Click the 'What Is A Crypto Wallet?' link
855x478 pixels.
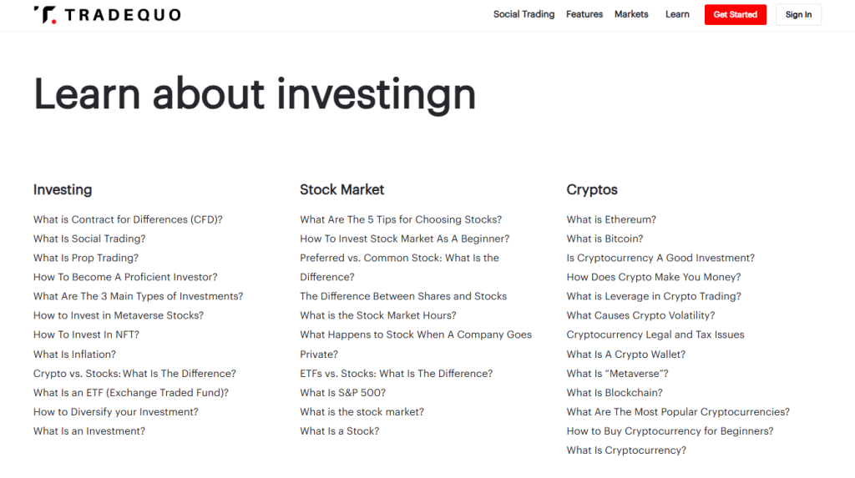pos(625,354)
